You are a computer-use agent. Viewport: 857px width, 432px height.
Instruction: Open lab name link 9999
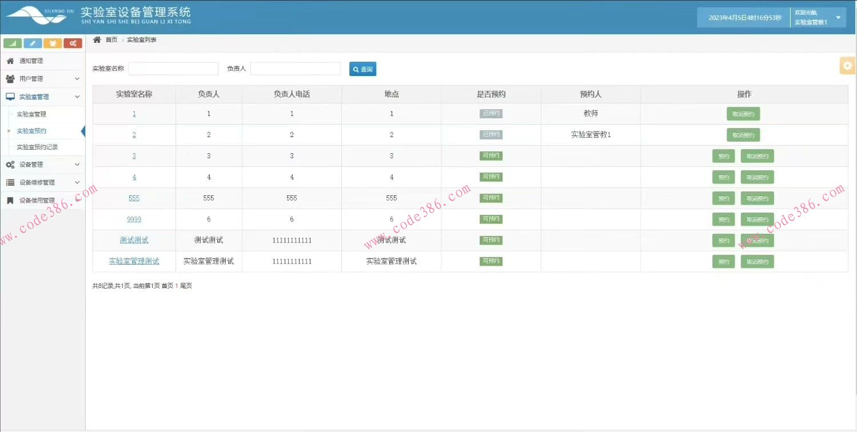[134, 219]
